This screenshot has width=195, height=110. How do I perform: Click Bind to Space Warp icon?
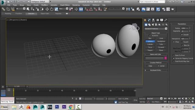point(13,9)
